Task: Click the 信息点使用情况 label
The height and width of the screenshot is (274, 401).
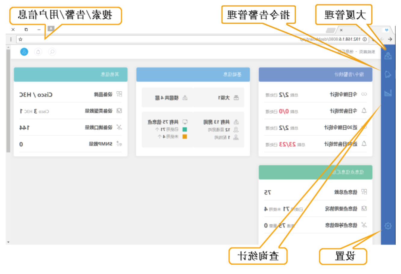Action: click(x=341, y=209)
